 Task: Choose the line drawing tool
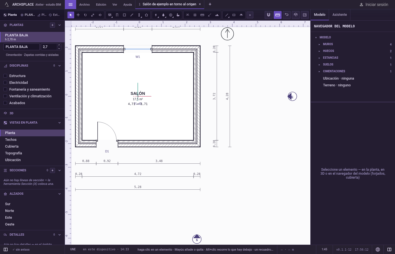(227, 15)
